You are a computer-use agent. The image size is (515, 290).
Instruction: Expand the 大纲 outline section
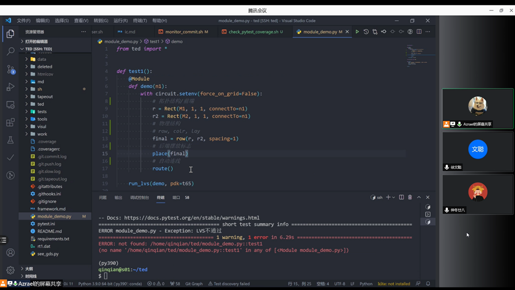[x=29, y=269]
